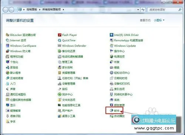The height and width of the screenshot is (135, 185).
Task: Open 位置和其他传感器 item
Action: click(18, 100)
